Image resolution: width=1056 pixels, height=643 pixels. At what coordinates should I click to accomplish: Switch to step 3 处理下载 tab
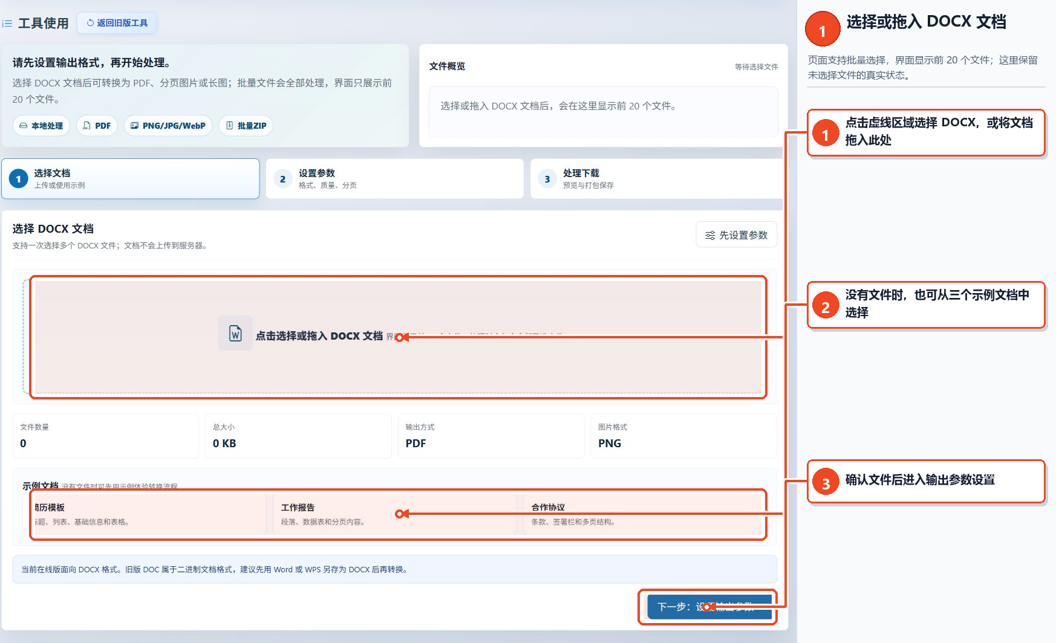657,179
